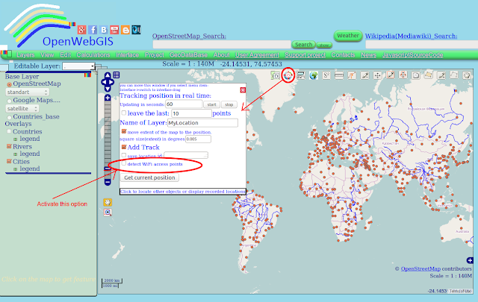Click the Get current position button
Screen dimensions: 478x302
(x=149, y=177)
